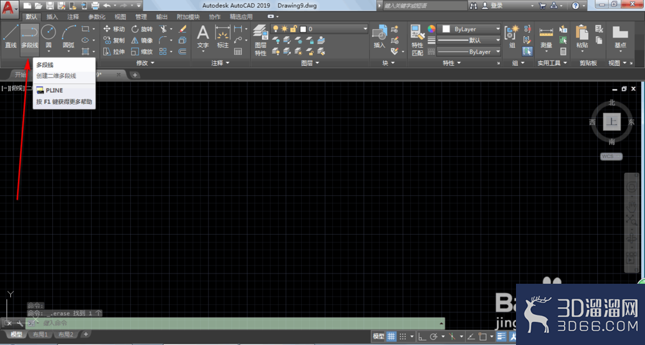Select the erase tool icon
Screen dimensions: 645x345
pos(183,29)
